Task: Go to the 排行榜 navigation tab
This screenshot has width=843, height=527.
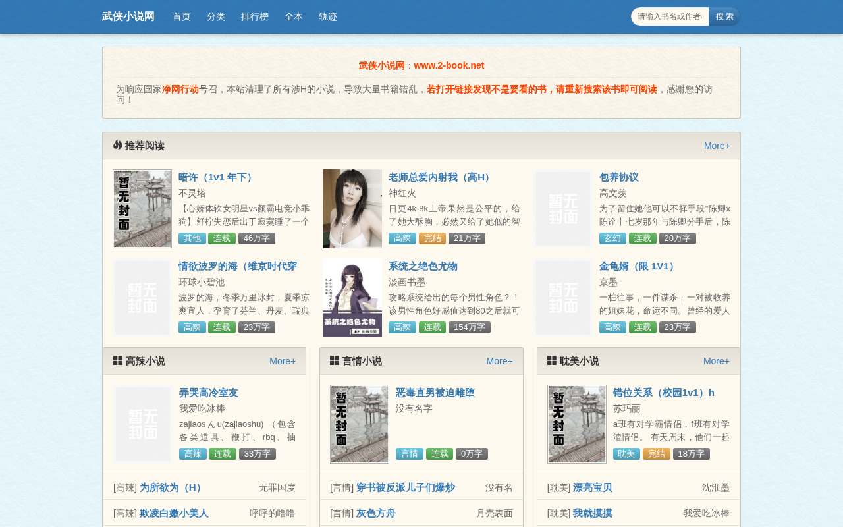Action: point(255,16)
